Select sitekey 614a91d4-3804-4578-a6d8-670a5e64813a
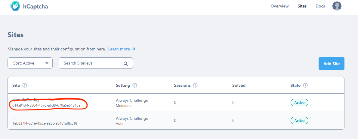This screenshot has width=358, height=139. click(46, 105)
